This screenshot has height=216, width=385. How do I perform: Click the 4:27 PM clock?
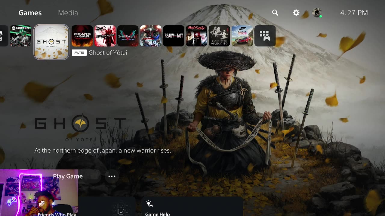(354, 13)
